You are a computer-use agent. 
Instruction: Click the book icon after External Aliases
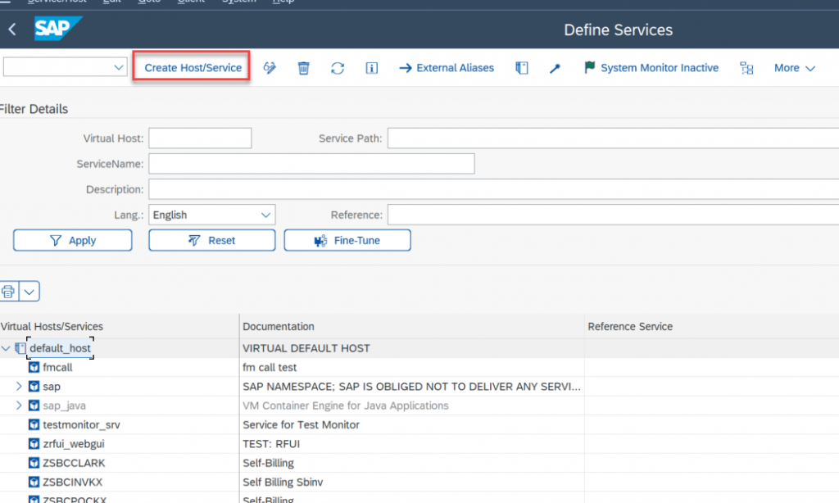tap(522, 68)
